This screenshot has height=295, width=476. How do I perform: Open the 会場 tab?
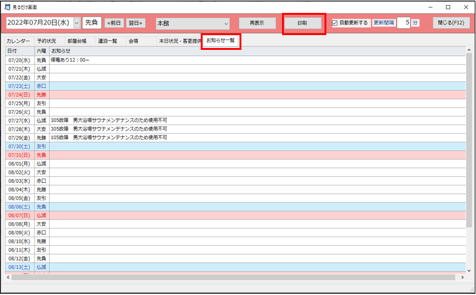pyautogui.click(x=133, y=41)
